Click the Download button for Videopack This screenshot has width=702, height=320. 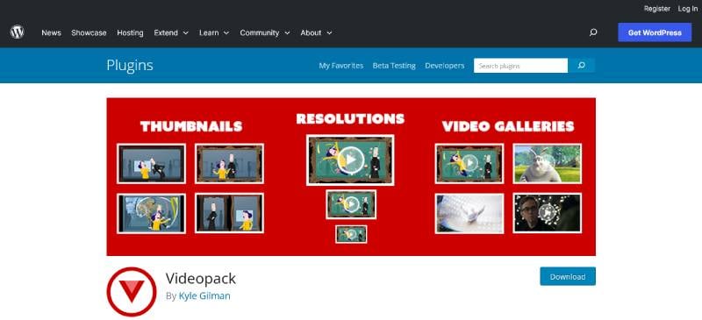[568, 276]
